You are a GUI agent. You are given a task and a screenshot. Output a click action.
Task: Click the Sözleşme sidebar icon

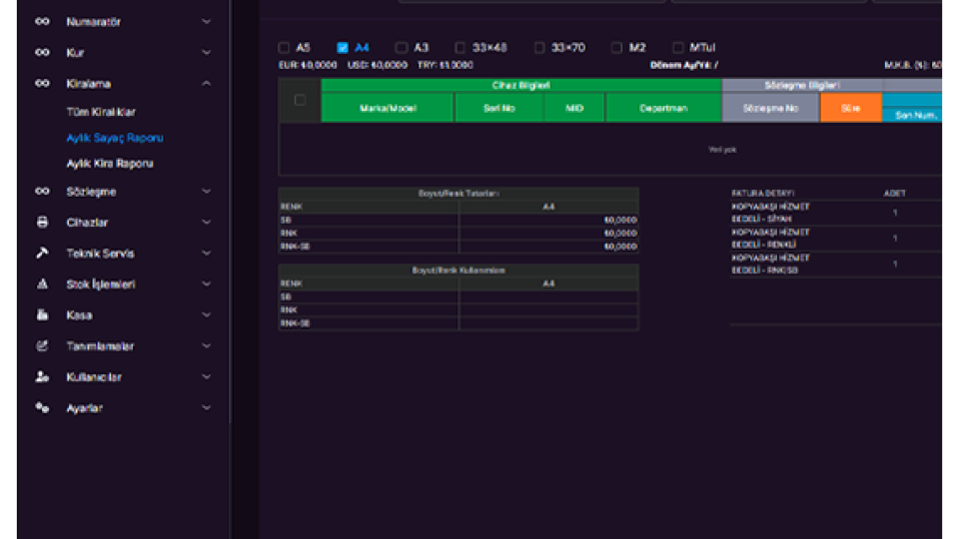tap(42, 192)
